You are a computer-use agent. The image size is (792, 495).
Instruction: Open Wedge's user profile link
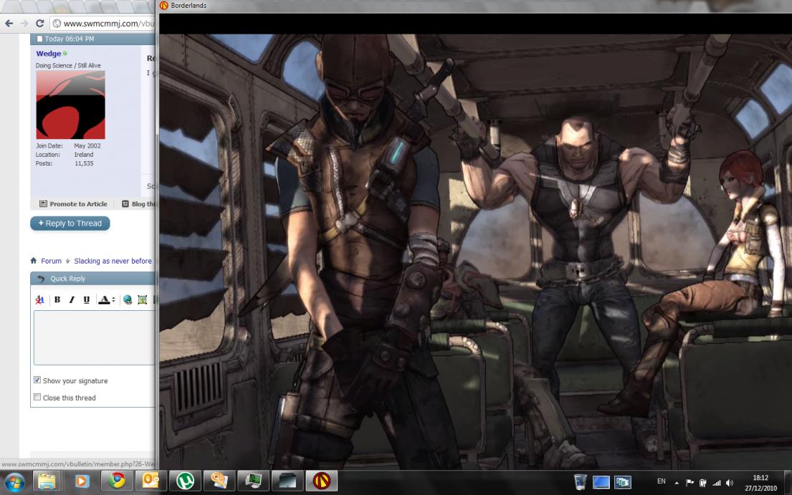[x=49, y=54]
